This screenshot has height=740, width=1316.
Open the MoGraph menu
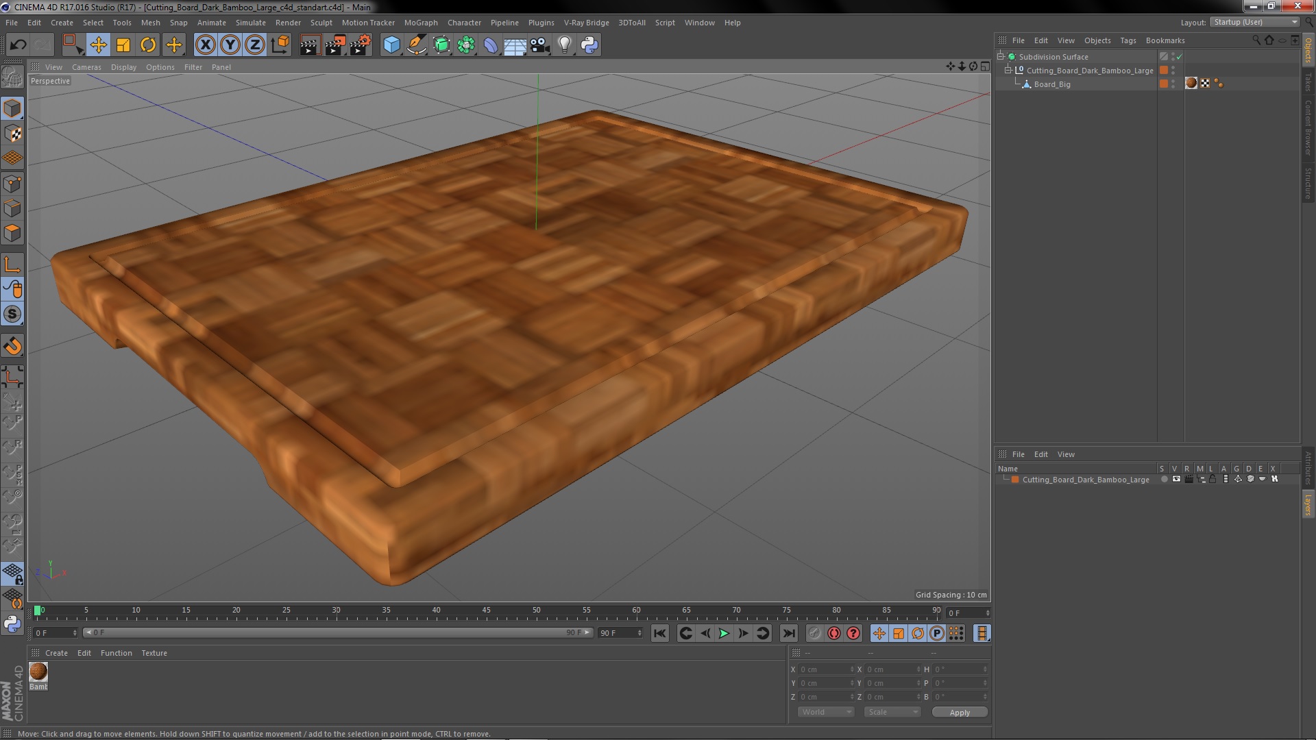point(421,23)
